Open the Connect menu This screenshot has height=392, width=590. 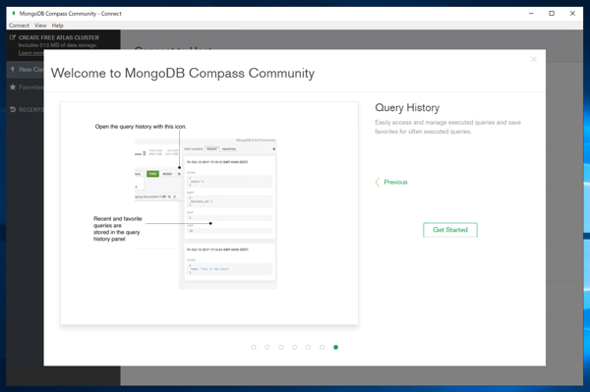[x=19, y=26]
